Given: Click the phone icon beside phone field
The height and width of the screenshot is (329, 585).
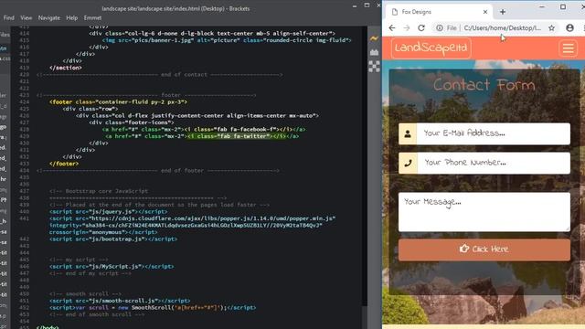Looking at the screenshot, I should click(x=408, y=163).
